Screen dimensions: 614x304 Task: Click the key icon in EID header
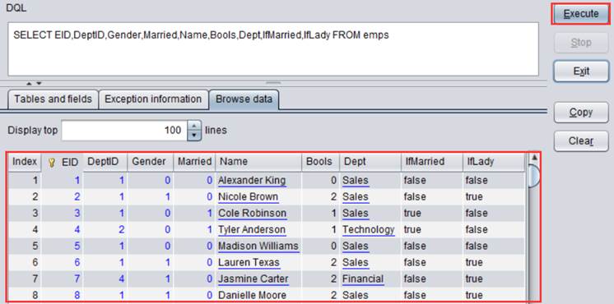(x=51, y=163)
